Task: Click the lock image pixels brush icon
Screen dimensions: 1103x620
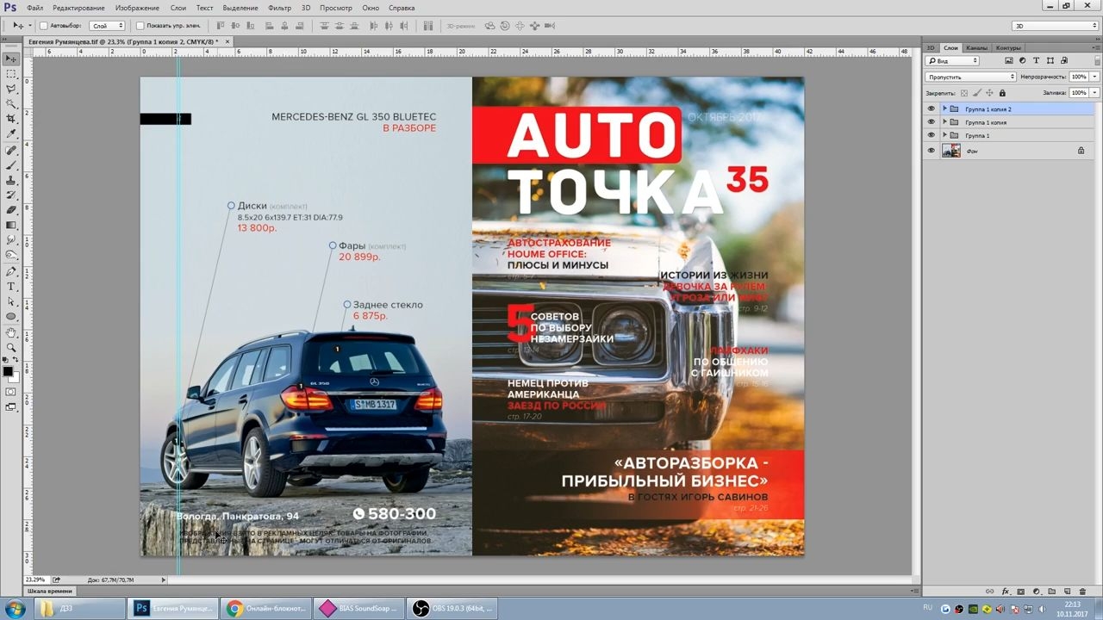Action: [977, 93]
